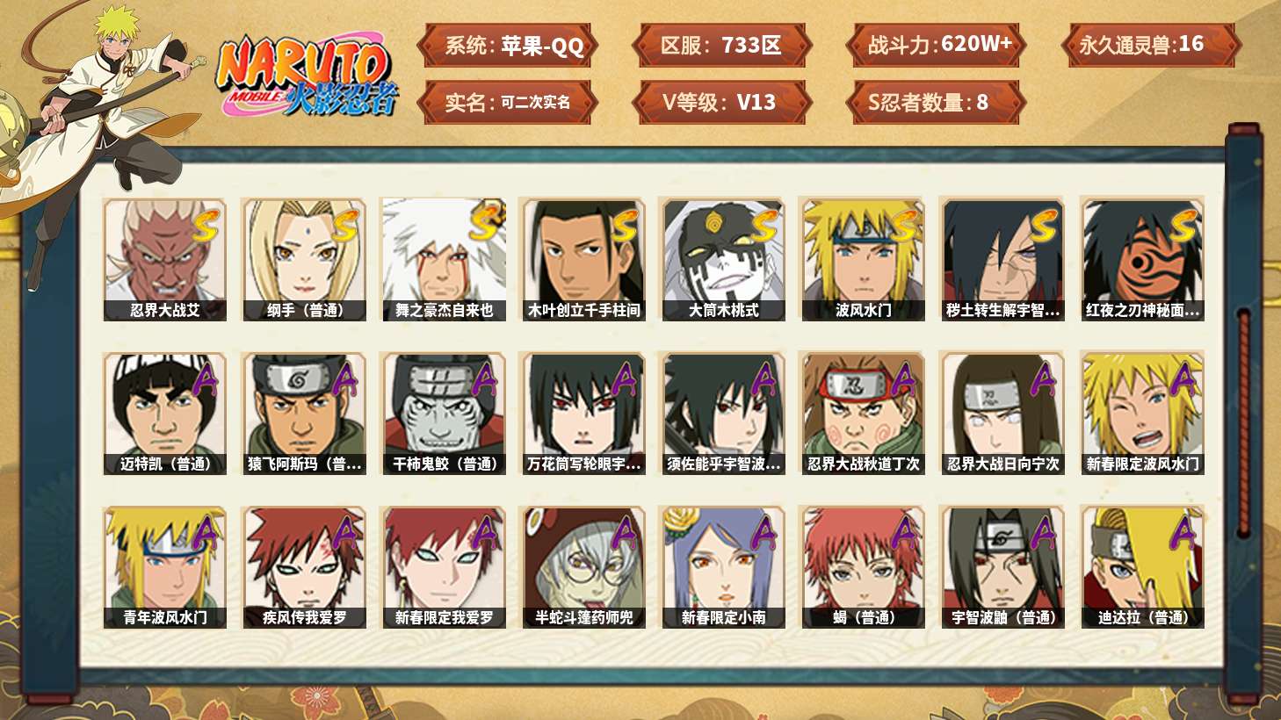Click the 干柿鬼鲛（普通）portrait

coord(444,414)
